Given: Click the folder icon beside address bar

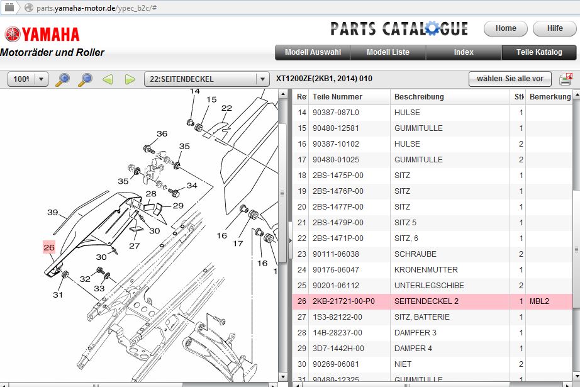Looking at the screenshot, I should [x=9, y=8].
